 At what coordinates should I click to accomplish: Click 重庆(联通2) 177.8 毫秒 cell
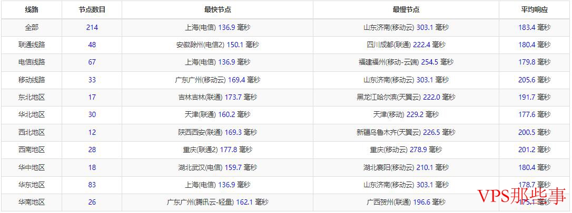pos(218,150)
